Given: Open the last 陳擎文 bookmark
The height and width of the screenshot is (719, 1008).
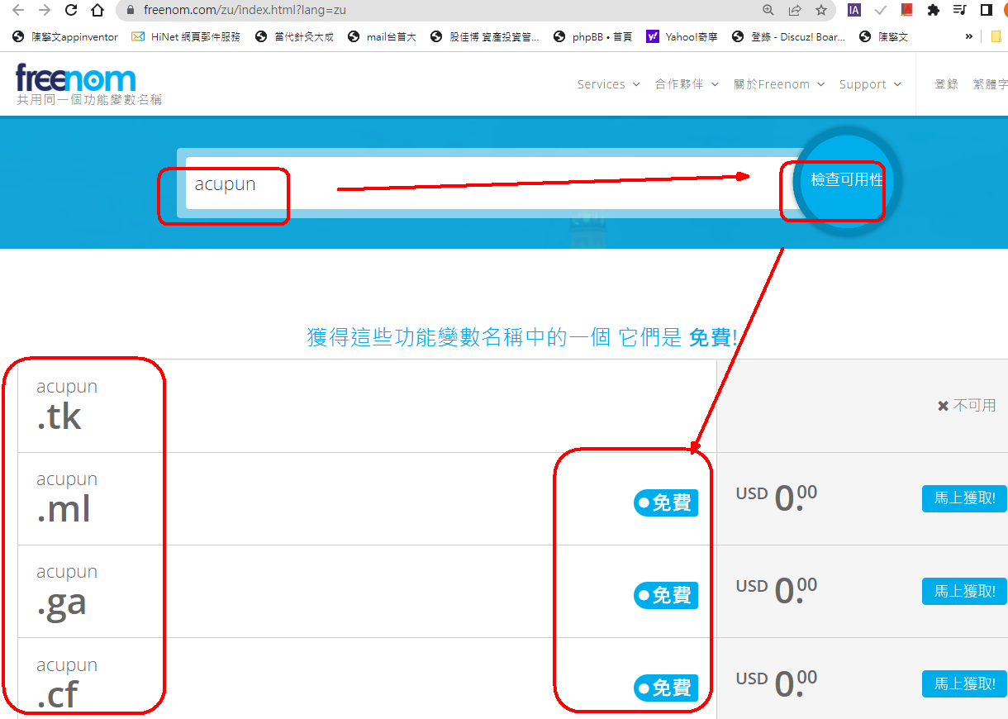Looking at the screenshot, I should click(884, 36).
